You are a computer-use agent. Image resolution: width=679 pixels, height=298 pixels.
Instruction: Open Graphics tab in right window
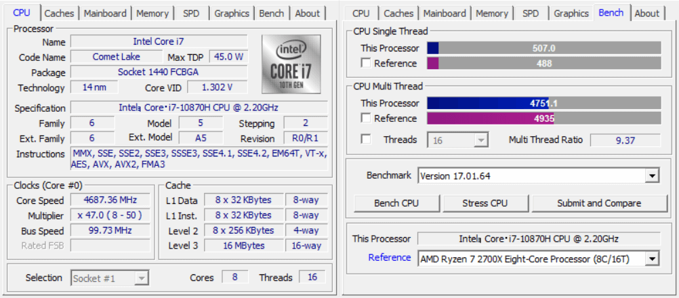571,14
